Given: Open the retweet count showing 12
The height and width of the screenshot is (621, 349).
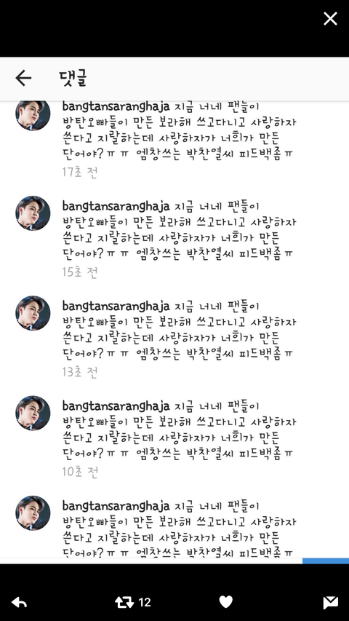Looking at the screenshot, I should tap(145, 602).
